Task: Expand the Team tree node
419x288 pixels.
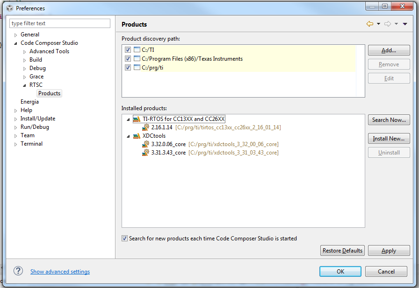Action: pos(15,136)
